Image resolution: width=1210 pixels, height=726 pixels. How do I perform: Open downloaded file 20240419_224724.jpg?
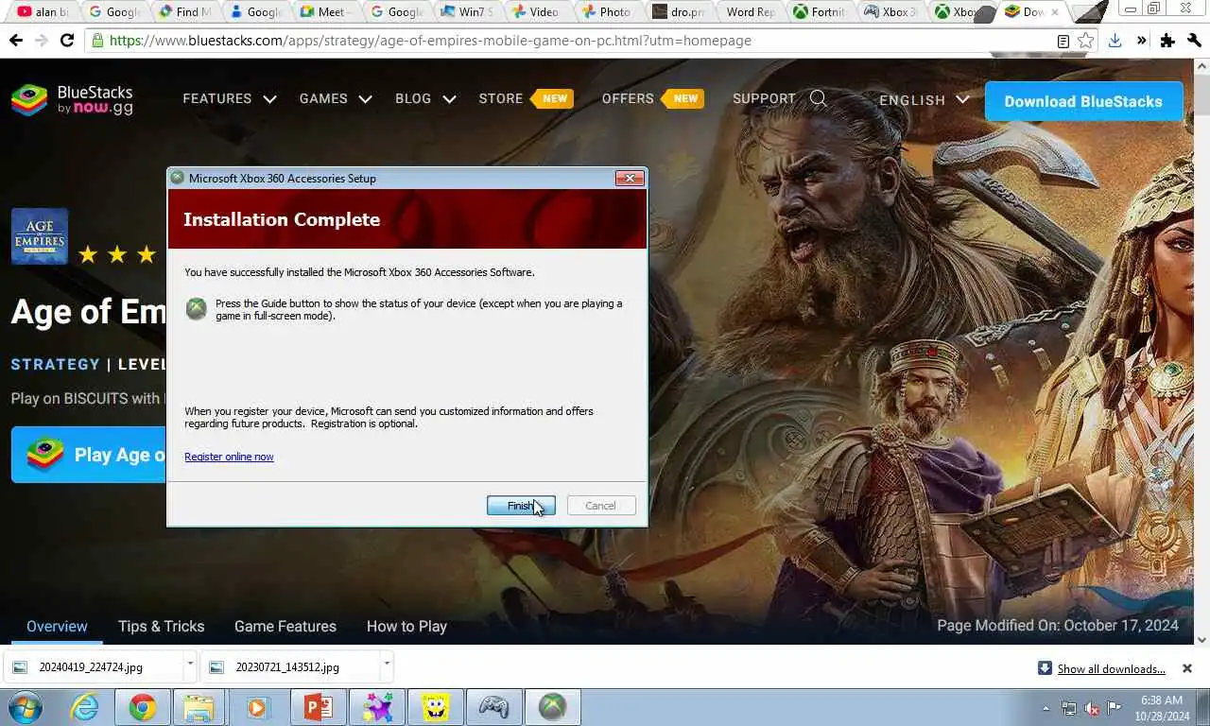(91, 667)
